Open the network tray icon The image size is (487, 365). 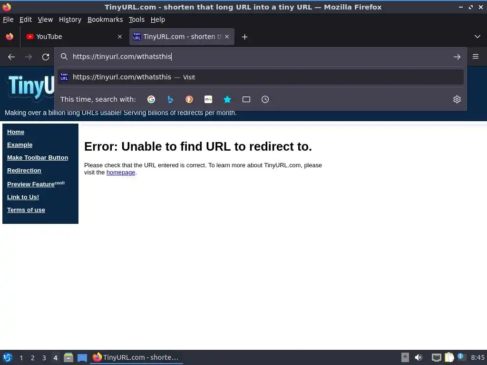click(437, 357)
